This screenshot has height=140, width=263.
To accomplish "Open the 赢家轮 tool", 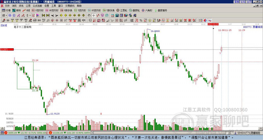I will pos(134,10).
